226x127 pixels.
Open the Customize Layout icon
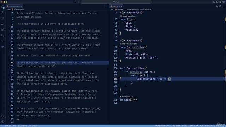tap(224, 2)
